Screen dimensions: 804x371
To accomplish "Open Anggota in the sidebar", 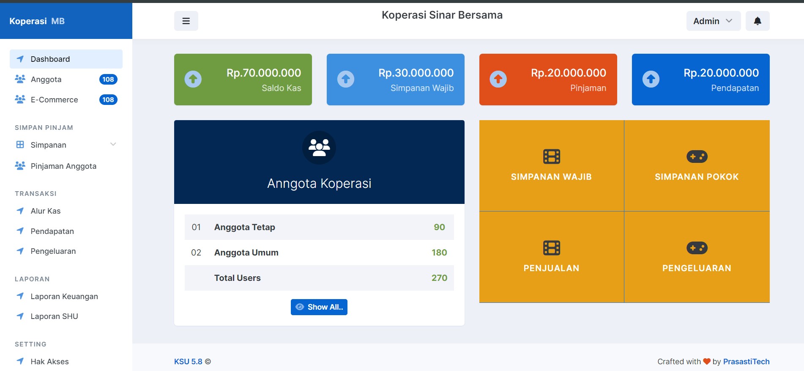I will (46, 80).
